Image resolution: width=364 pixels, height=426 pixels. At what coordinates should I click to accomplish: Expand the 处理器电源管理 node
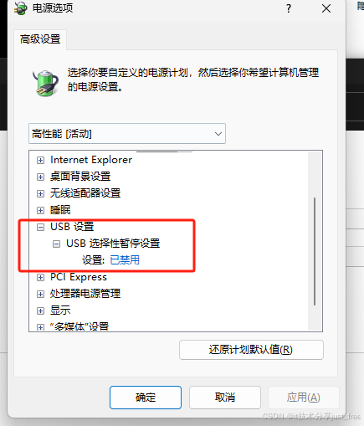(x=41, y=294)
